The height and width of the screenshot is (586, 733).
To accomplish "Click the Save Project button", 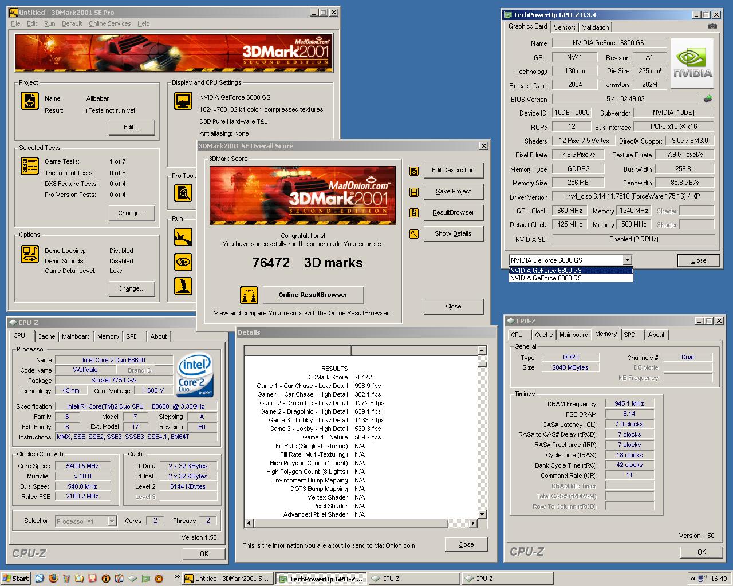I will [x=453, y=192].
